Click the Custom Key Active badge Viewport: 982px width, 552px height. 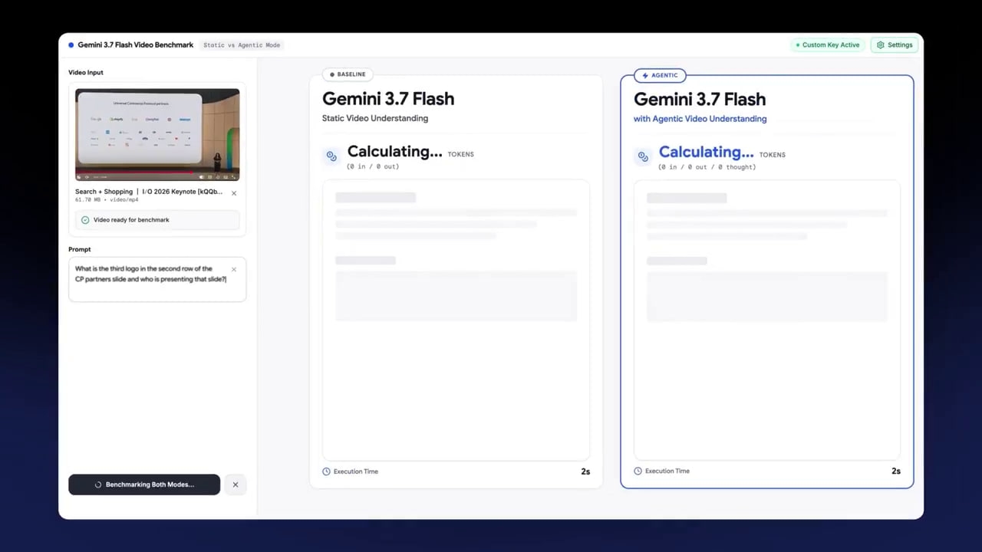[828, 45]
